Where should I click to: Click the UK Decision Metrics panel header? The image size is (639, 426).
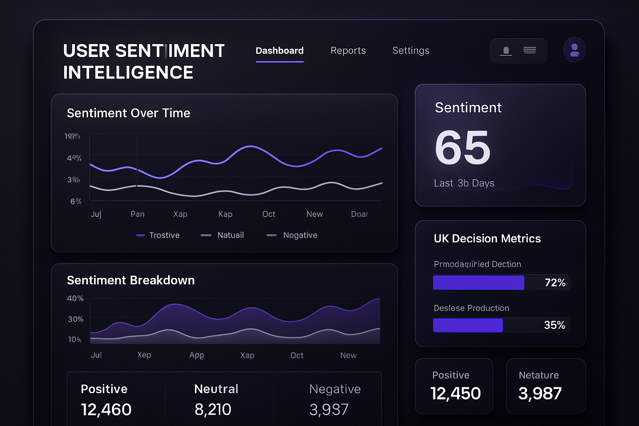(487, 239)
